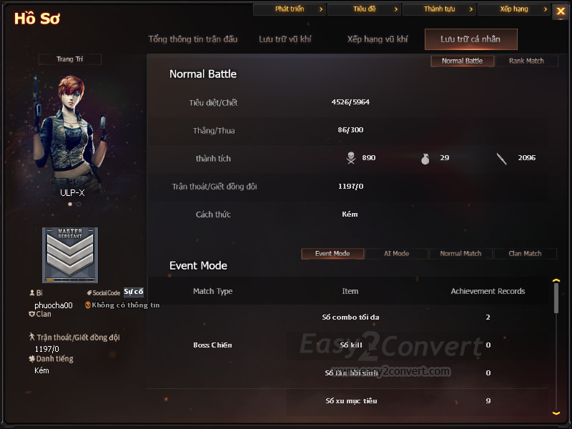
Task: Select the second character page dot
Action: [79, 204]
